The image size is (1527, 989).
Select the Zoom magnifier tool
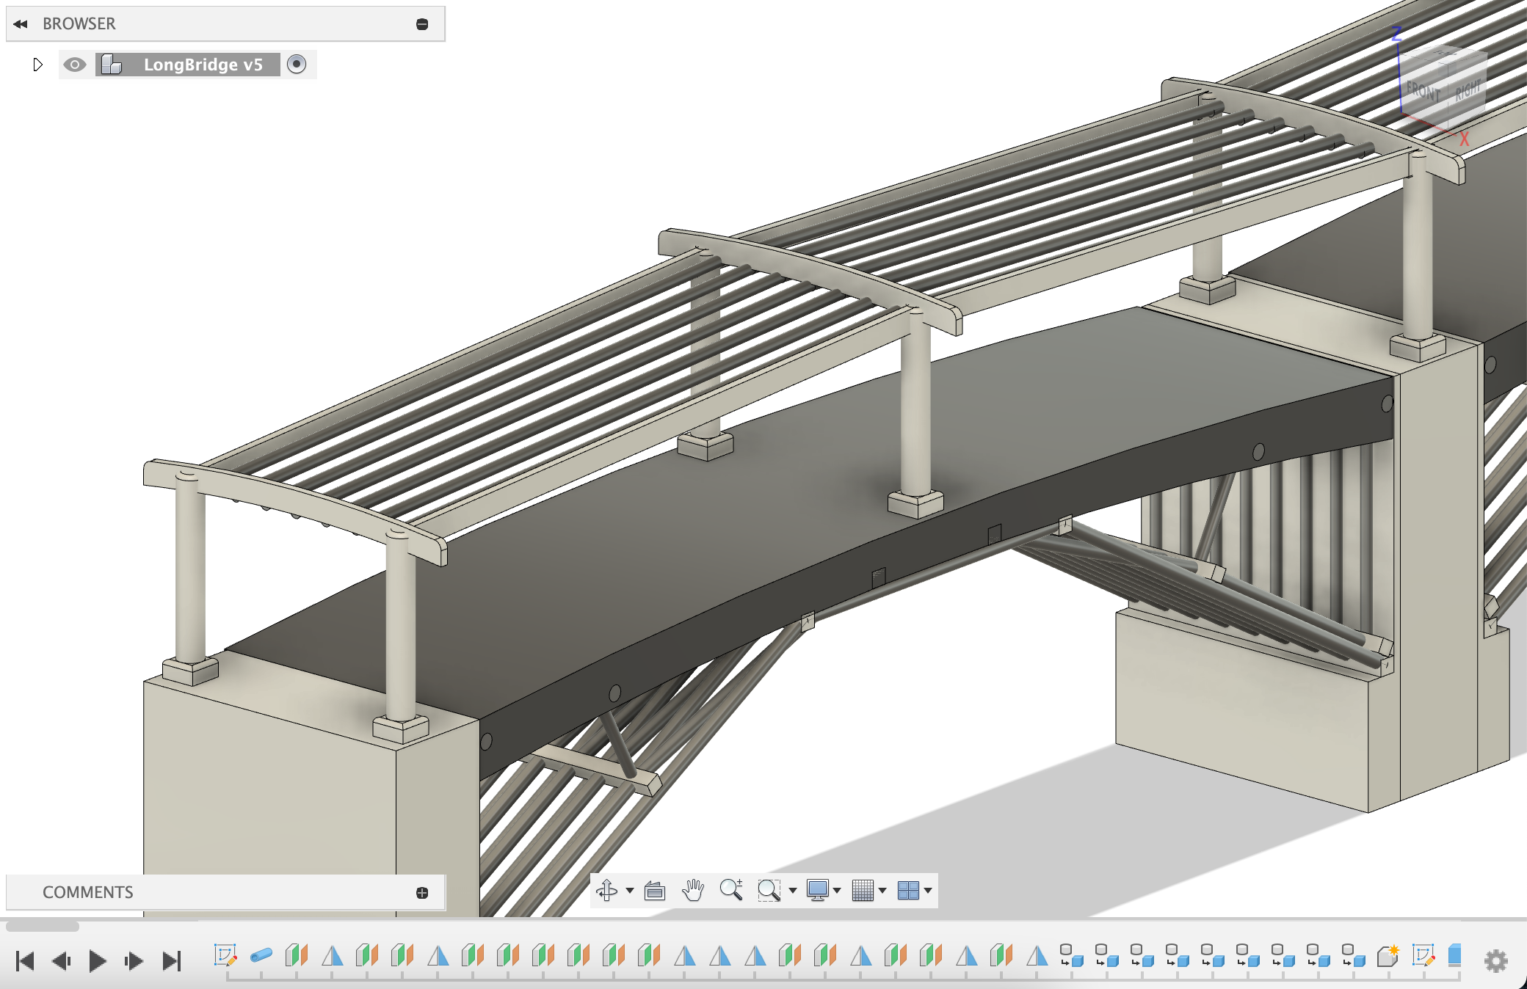[730, 889]
